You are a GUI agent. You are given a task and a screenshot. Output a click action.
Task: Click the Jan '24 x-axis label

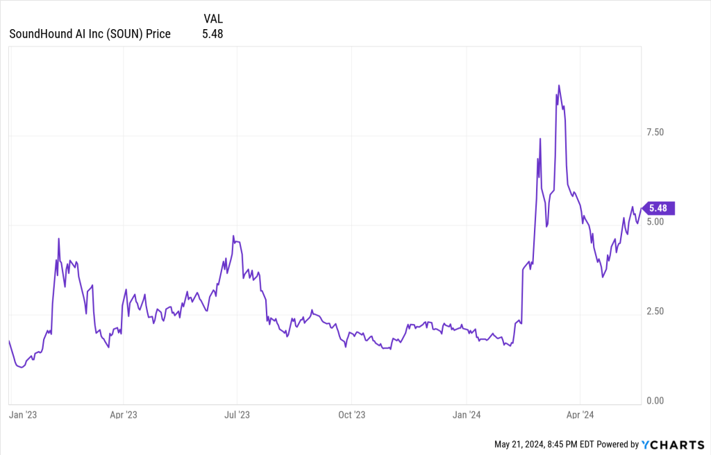pyautogui.click(x=467, y=415)
